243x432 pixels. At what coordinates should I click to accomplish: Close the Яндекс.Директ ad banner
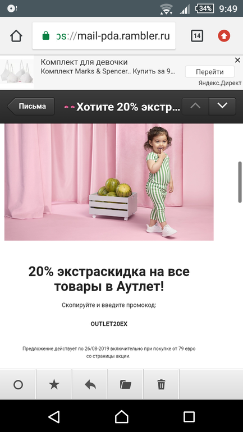pyautogui.click(x=237, y=60)
